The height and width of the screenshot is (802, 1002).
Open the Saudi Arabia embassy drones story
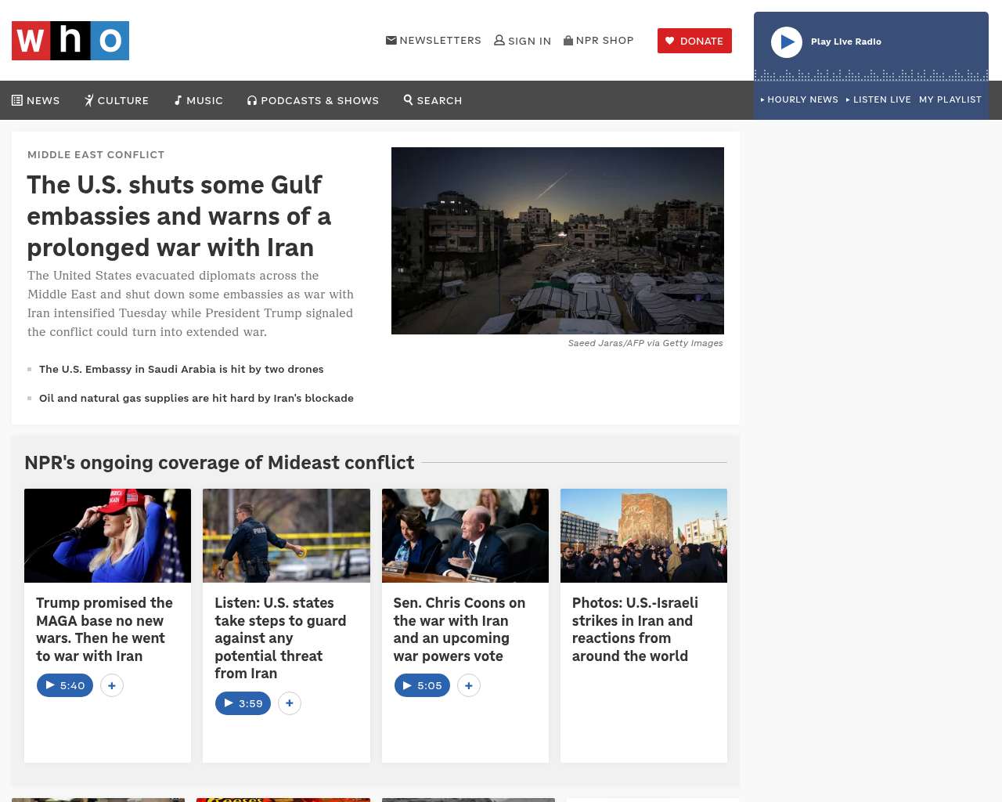click(x=182, y=369)
